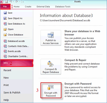Click the Undo icon in quick access toolbar

11,2
